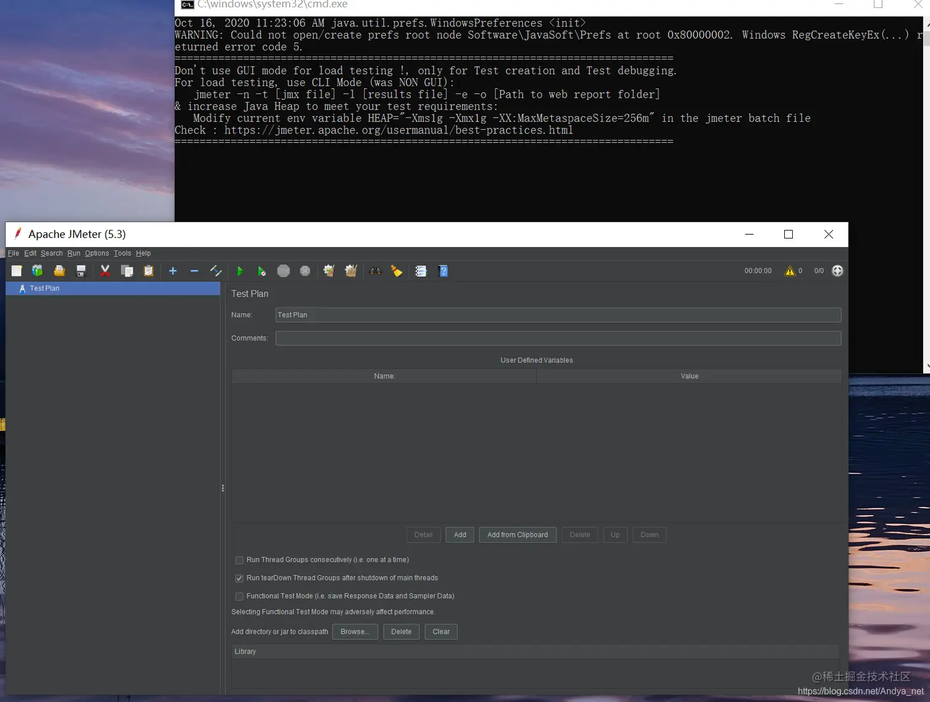Click the classpath Delete button
Viewport: 930px width, 702px height.
pyautogui.click(x=401, y=632)
